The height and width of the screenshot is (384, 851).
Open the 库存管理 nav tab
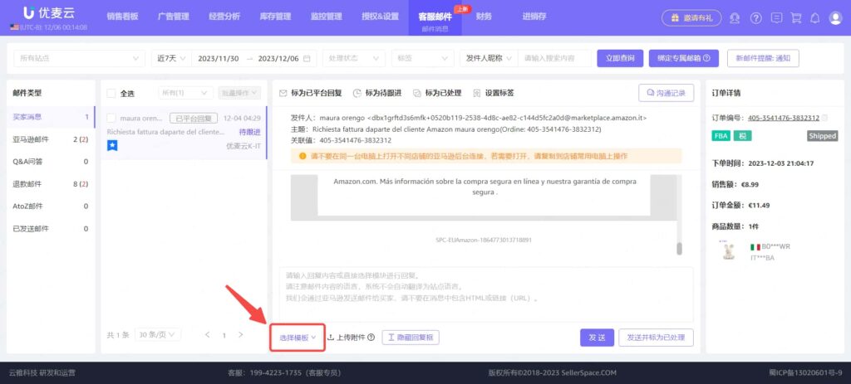click(x=276, y=17)
